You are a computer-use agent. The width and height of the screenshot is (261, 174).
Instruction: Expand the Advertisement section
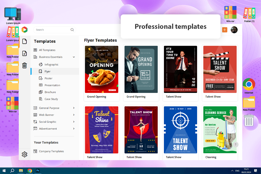coord(74,129)
